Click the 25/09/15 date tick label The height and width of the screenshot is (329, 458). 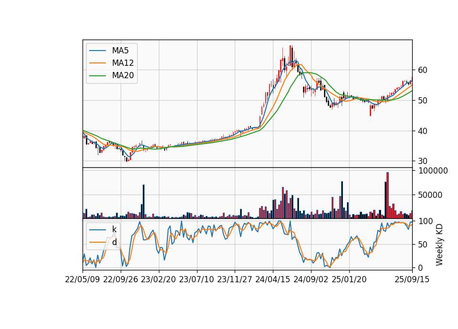[412, 279]
